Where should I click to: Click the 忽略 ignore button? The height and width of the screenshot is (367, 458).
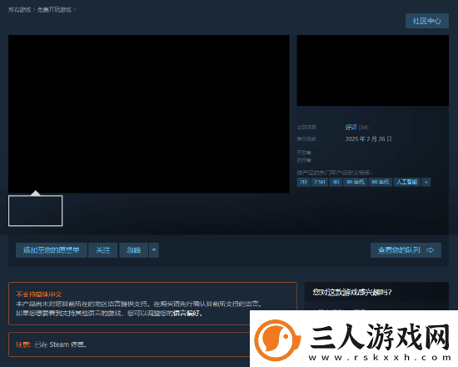click(133, 250)
